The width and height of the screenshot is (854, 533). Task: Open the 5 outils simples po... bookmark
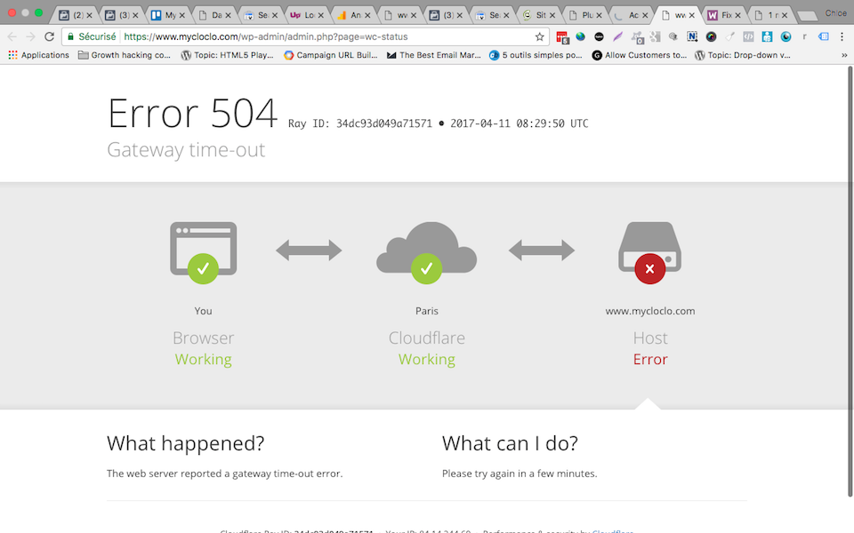click(x=536, y=55)
